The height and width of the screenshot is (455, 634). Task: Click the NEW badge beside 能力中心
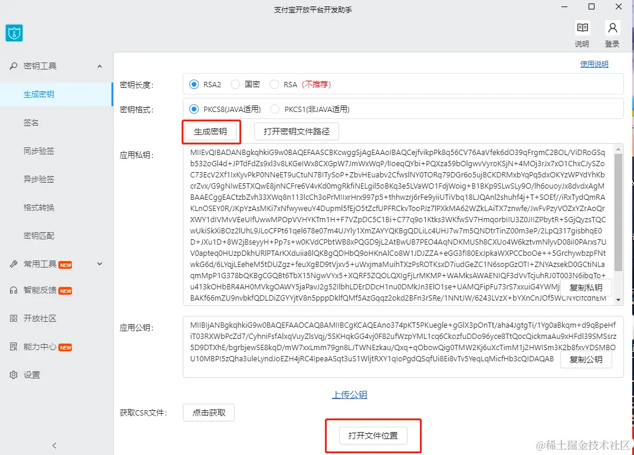[65, 348]
